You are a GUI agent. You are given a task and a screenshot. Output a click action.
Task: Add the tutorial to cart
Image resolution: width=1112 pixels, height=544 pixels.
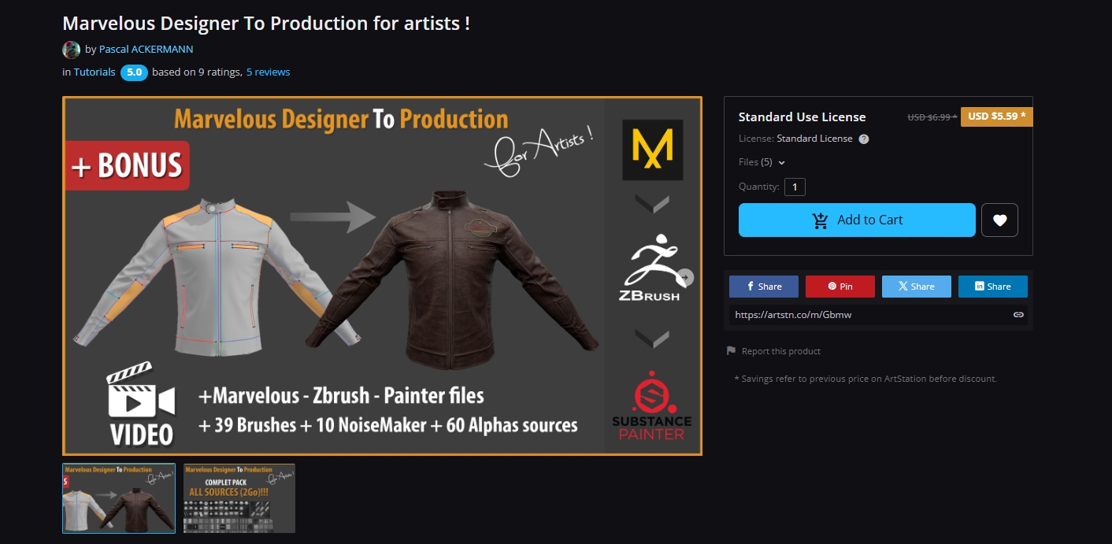[x=857, y=220]
